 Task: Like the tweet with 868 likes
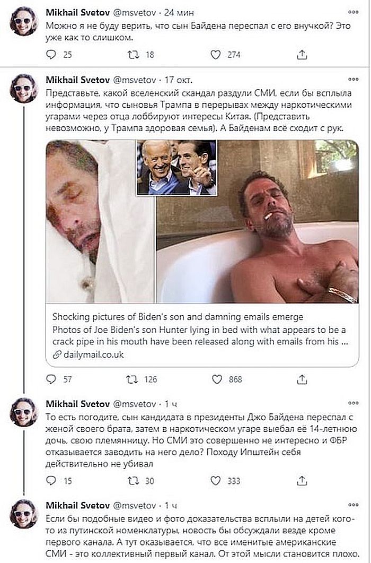coord(216,379)
